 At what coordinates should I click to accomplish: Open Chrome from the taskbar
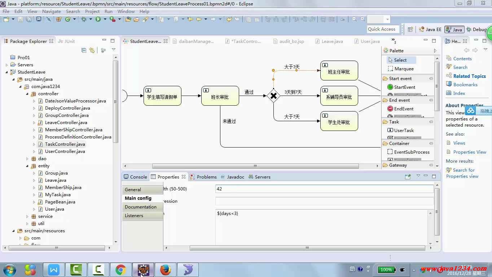tap(120, 269)
